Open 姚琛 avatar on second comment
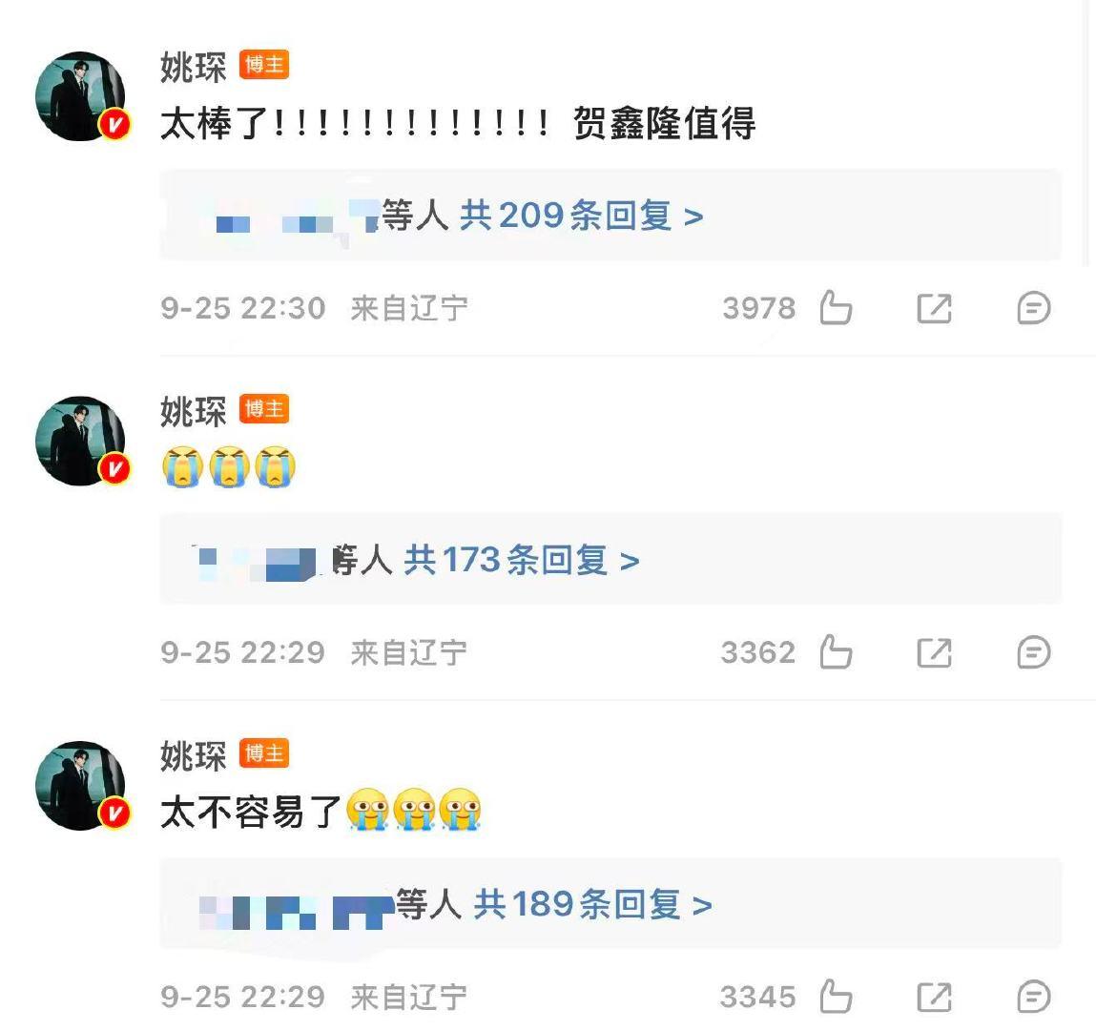The width and height of the screenshot is (1096, 1030). coord(81,441)
